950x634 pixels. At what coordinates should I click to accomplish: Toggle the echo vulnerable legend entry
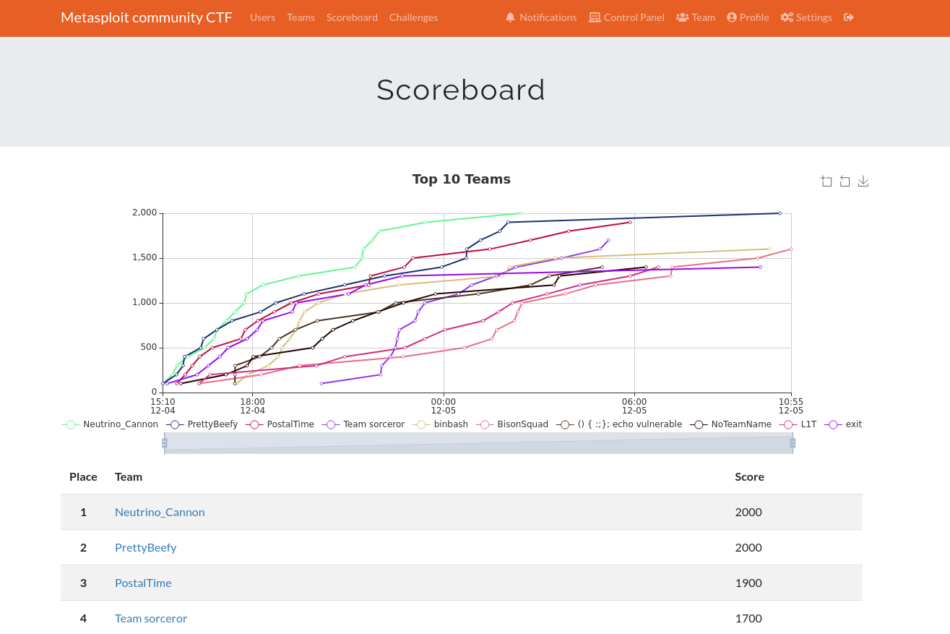pos(619,424)
